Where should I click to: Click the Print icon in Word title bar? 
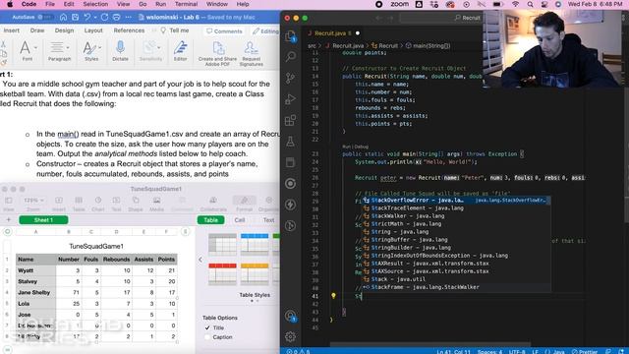pyautogui.click(x=116, y=18)
